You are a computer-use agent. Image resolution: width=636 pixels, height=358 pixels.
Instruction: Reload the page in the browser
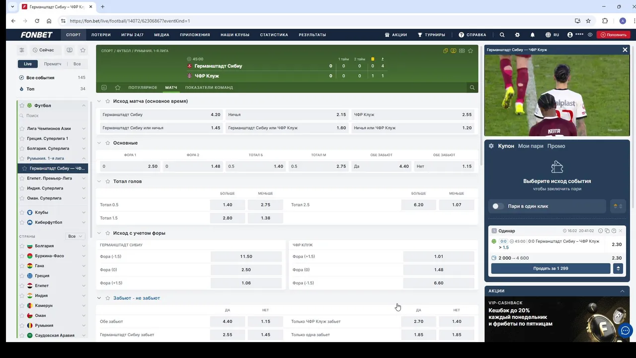click(37, 21)
